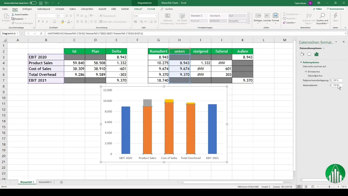Open the Einfügen ribbon tab
Viewport: 348px width, 196px height.
click(x=27, y=9)
